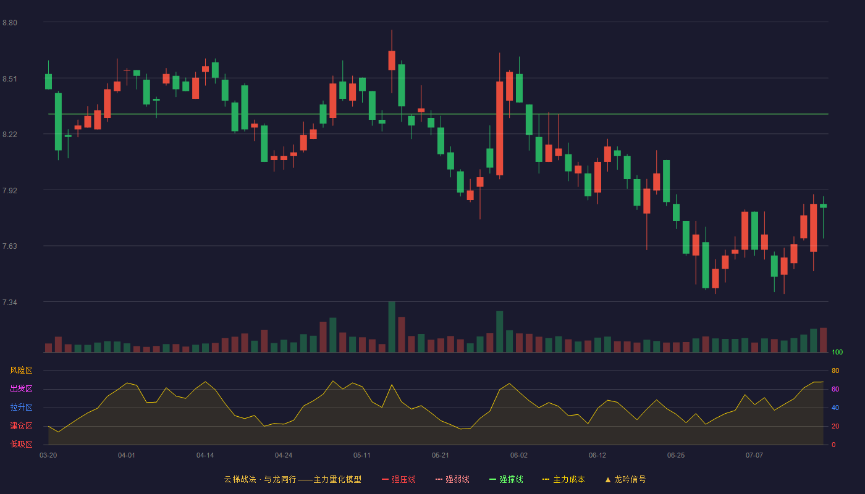Click the 8.80 price axis label
This screenshot has height=494, width=865.
click(10, 23)
